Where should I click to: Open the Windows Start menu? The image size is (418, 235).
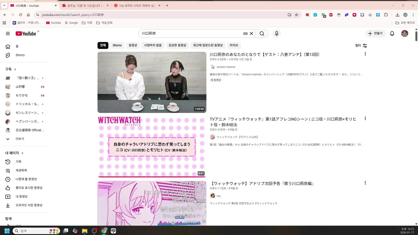point(7,231)
